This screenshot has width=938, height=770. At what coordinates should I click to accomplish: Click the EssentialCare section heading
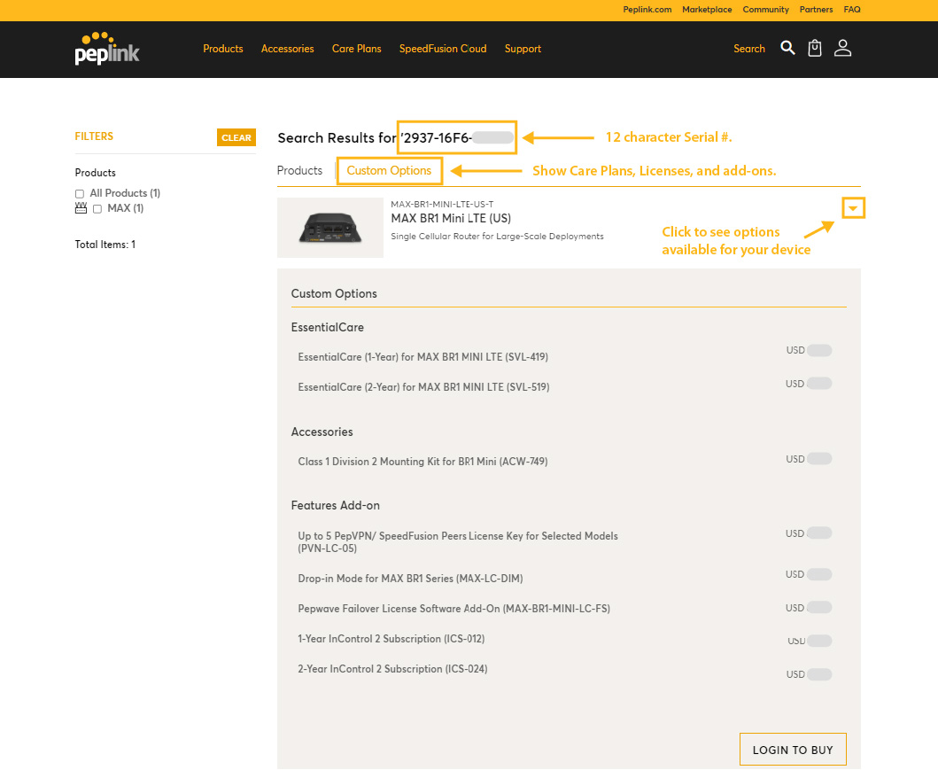coord(327,327)
